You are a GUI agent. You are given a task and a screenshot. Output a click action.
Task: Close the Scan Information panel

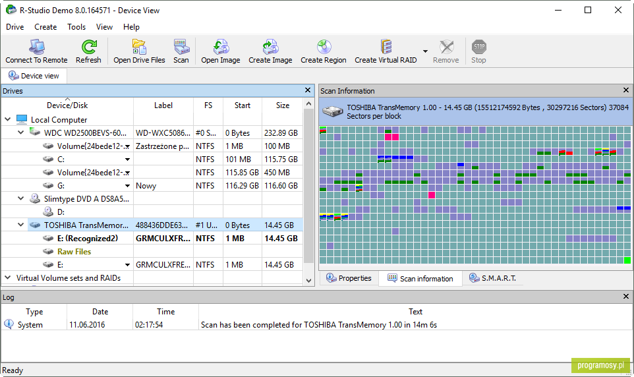626,90
